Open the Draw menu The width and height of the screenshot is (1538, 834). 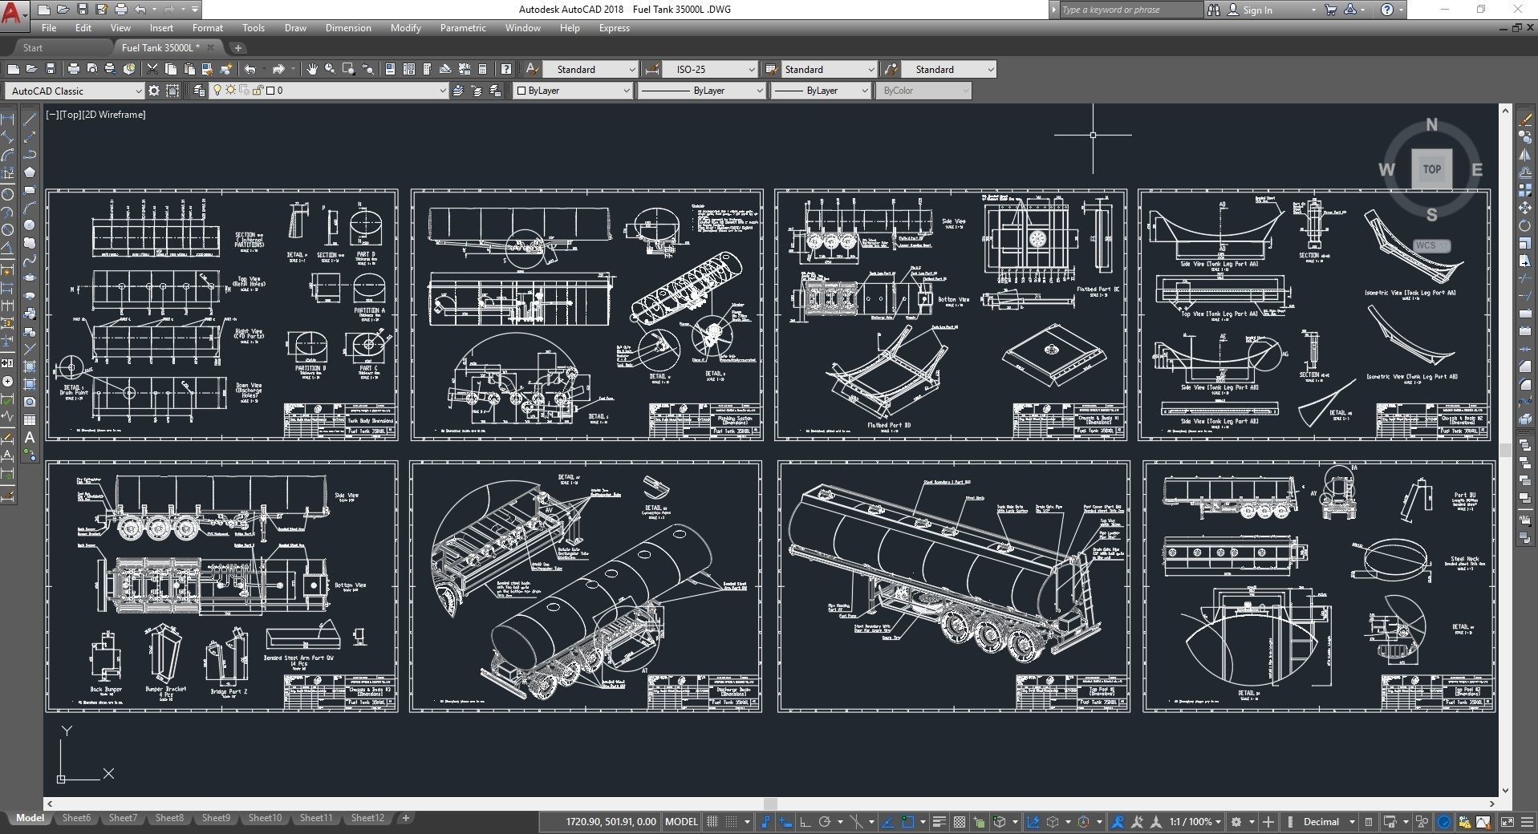click(x=295, y=28)
